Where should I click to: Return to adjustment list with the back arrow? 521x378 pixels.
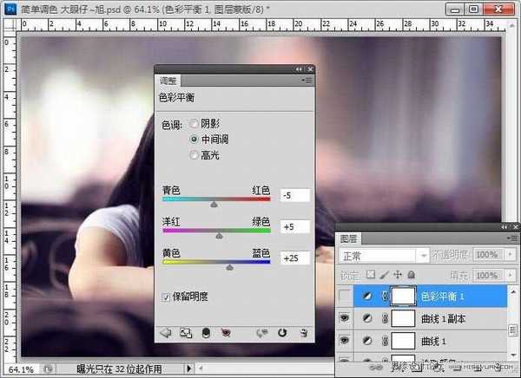(165, 331)
